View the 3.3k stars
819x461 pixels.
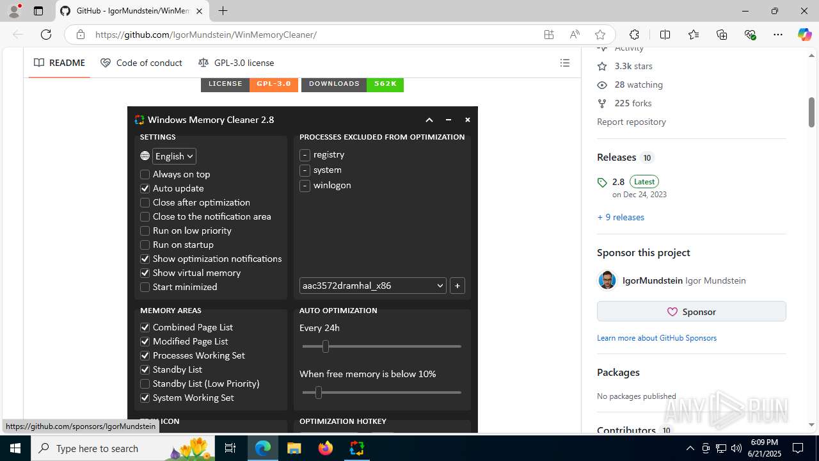click(x=624, y=66)
